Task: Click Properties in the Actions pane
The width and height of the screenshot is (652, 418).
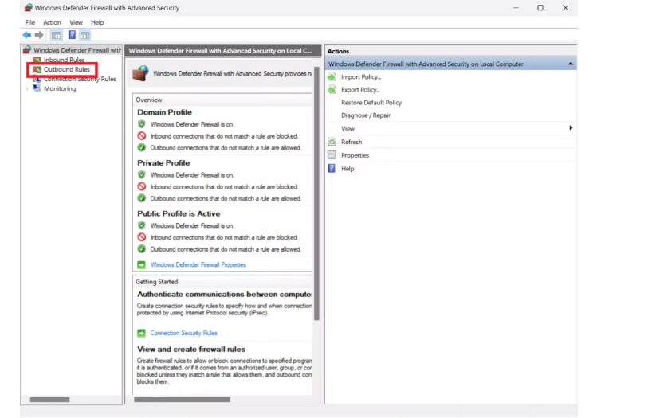Action: click(x=355, y=155)
